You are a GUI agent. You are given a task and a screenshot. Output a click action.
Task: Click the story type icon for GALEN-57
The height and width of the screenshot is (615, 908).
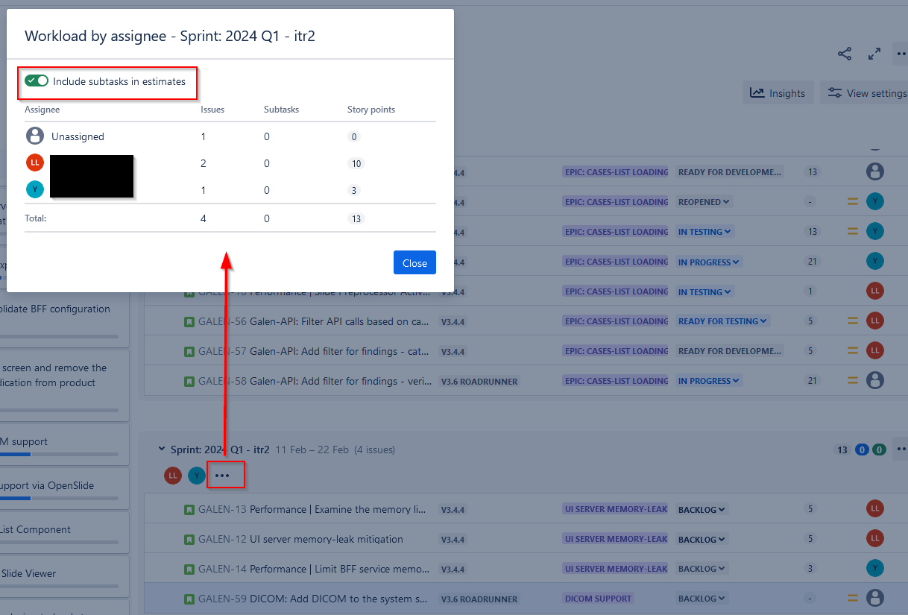(x=189, y=352)
